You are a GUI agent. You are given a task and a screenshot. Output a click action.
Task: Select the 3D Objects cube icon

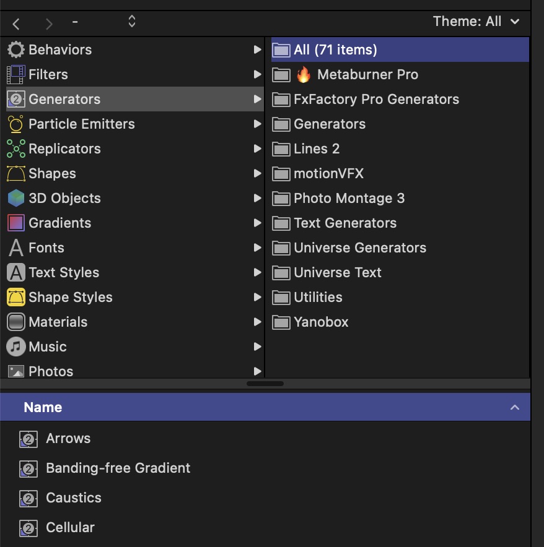pos(16,198)
